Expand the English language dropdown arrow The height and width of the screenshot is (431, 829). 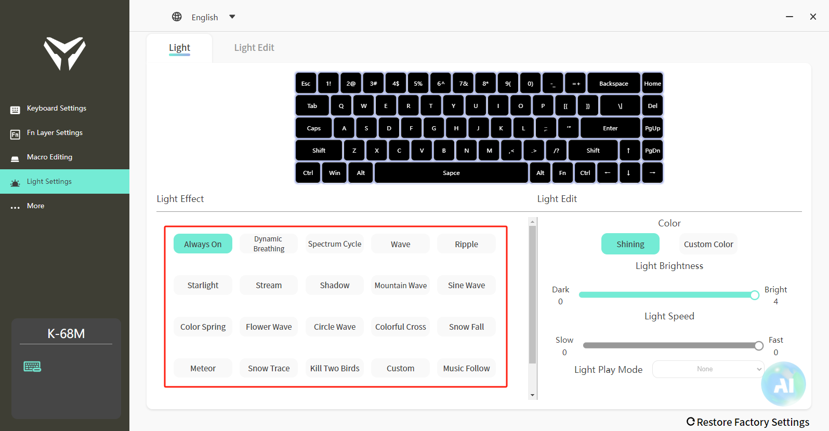point(232,17)
